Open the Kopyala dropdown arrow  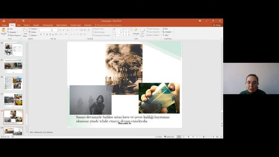coord(17,32)
